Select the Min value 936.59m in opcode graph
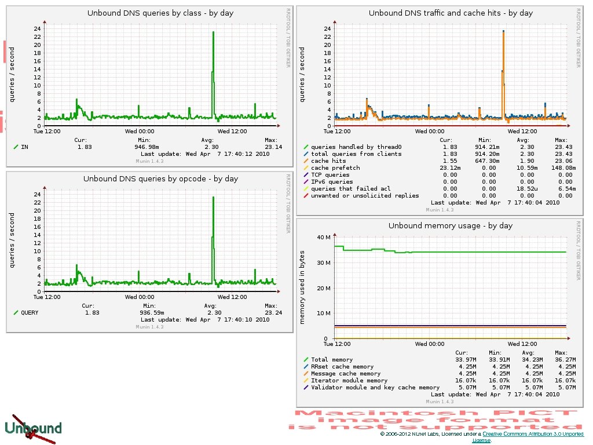593x445 pixels. (x=152, y=312)
